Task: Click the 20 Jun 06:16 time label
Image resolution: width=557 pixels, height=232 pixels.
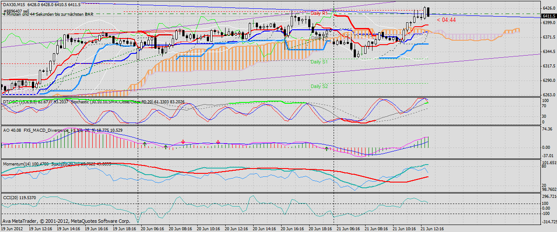Action: (x=152, y=228)
